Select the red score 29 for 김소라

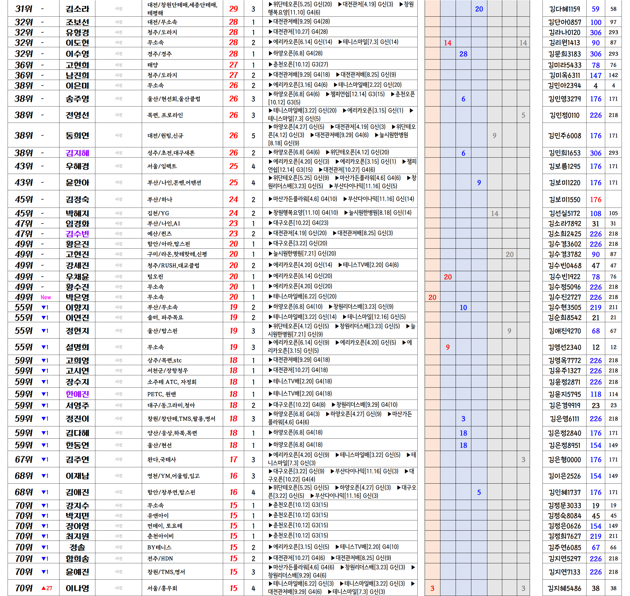tap(233, 8)
